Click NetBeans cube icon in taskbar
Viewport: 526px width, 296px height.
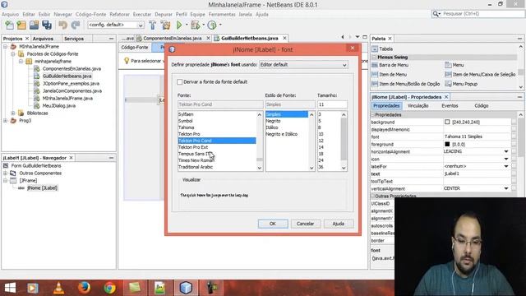[186, 288]
